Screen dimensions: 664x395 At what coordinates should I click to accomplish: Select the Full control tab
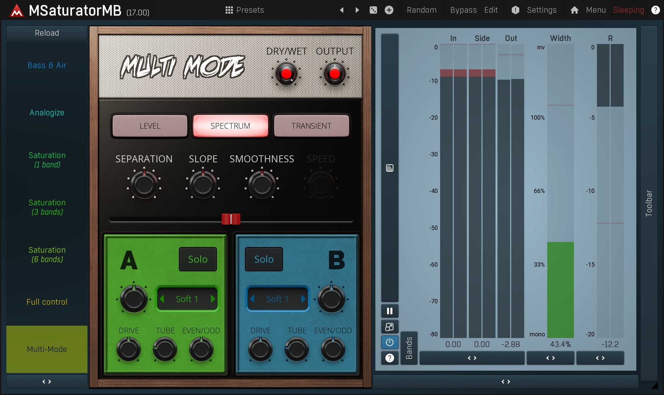[x=47, y=302]
